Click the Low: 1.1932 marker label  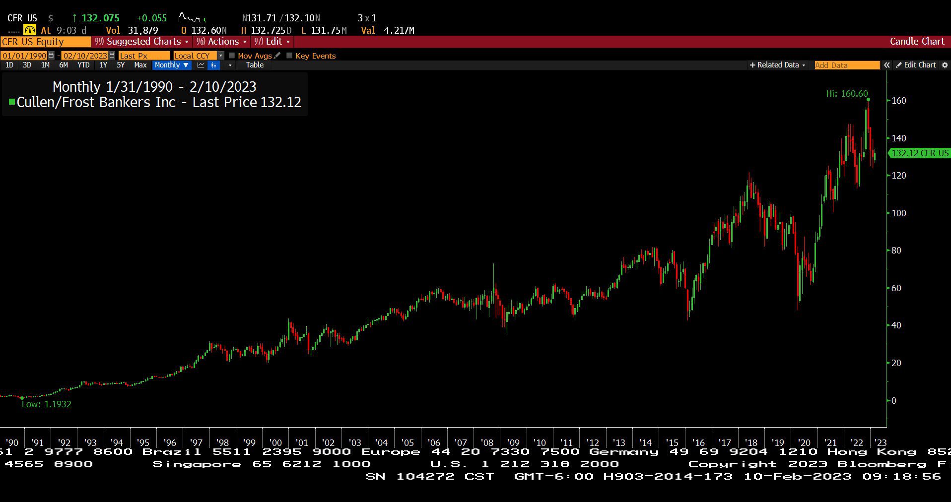46,404
